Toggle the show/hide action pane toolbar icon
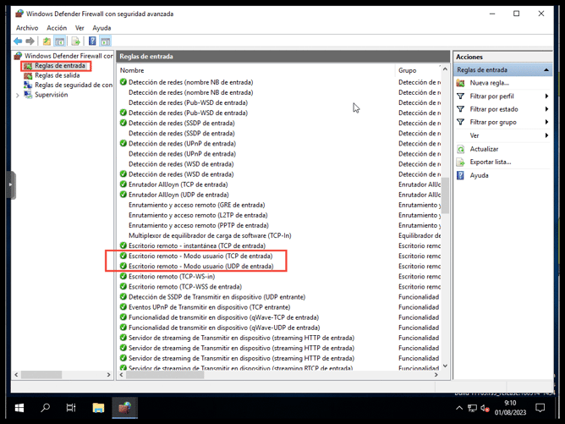The height and width of the screenshot is (424, 565). (105, 41)
